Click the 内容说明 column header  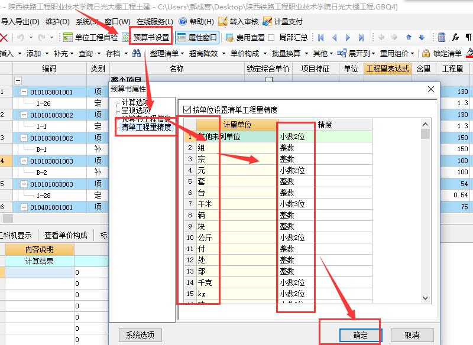pos(40,249)
